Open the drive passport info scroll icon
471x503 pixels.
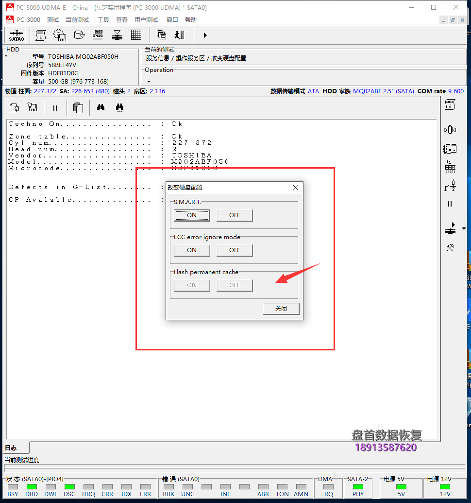pos(40,35)
